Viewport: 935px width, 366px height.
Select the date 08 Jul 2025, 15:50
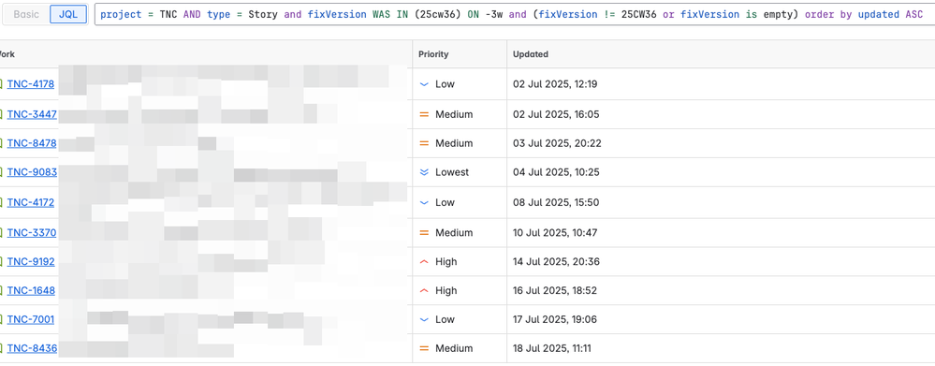[x=556, y=202]
